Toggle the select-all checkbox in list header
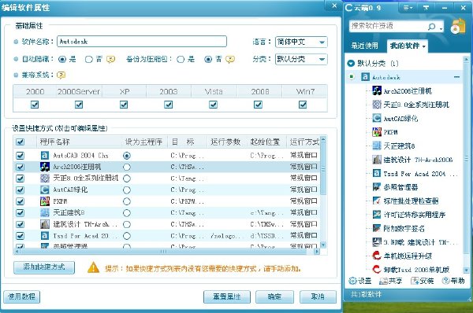Screen dimensions: 473x313 click(x=20, y=142)
